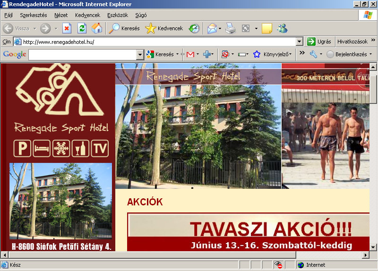This screenshot has width=378, height=271.
Task: Click the horizontal scrollbar right arrow
Action: tap(366, 255)
